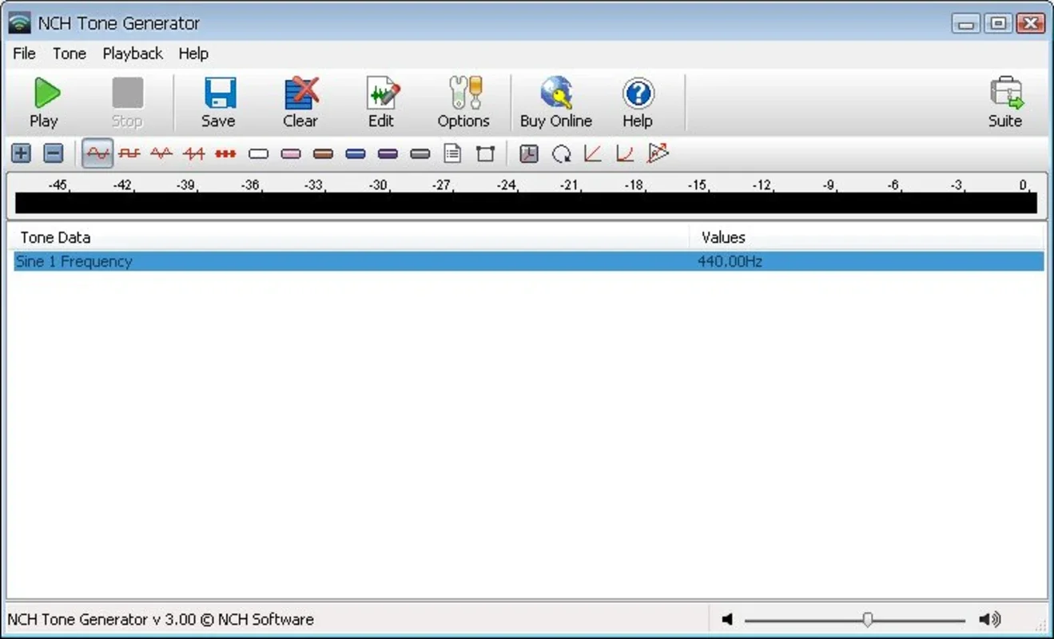Open the NCH Suite button

pyautogui.click(x=1005, y=103)
